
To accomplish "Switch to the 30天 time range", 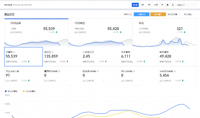I will click(x=156, y=5).
